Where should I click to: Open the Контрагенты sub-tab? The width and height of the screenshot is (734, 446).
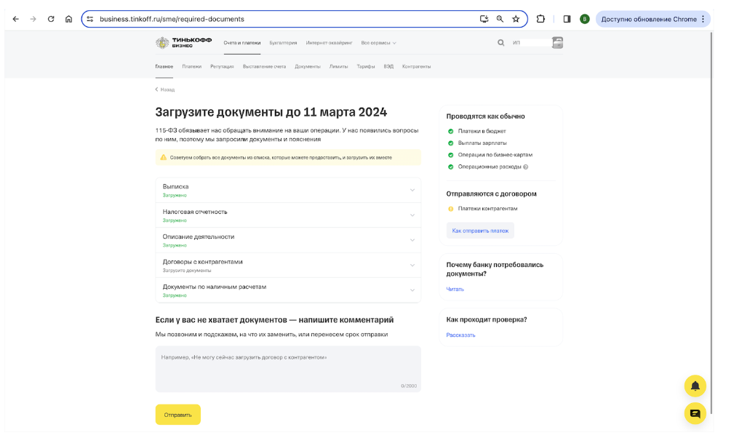point(417,66)
